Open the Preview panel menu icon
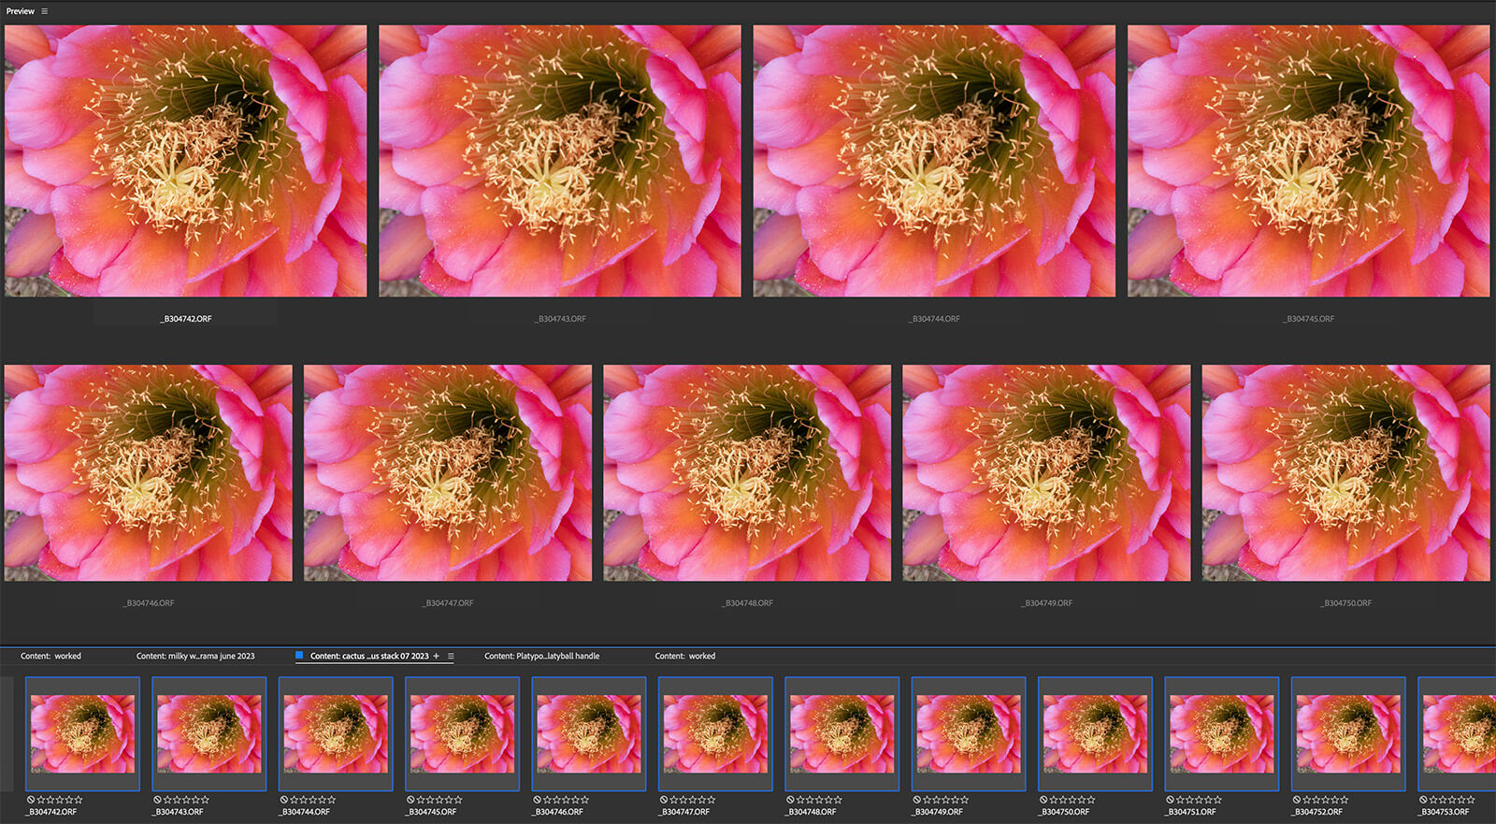 coord(44,11)
